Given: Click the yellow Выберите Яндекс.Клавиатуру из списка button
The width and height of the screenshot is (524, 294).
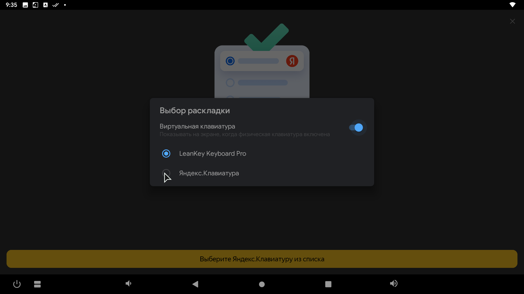Looking at the screenshot, I should 262,259.
